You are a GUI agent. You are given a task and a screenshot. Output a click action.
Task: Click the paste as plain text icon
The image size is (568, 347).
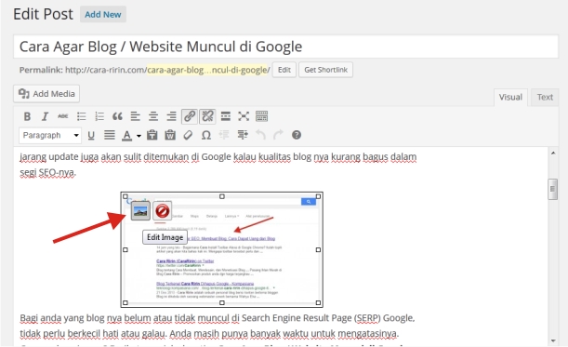coord(152,135)
